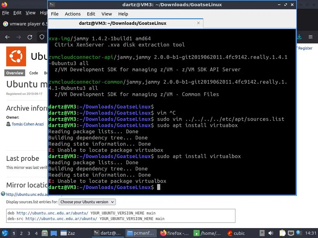Click 'E: Unable to locate package virtuabox' line
This screenshot has width=318, height=238.
click(106, 150)
